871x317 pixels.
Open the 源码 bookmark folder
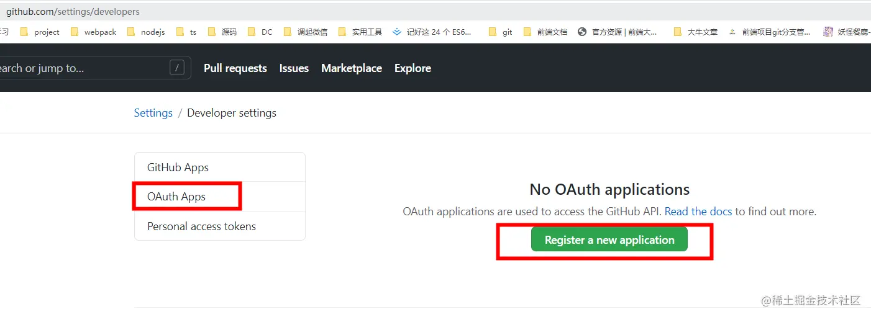pyautogui.click(x=222, y=32)
